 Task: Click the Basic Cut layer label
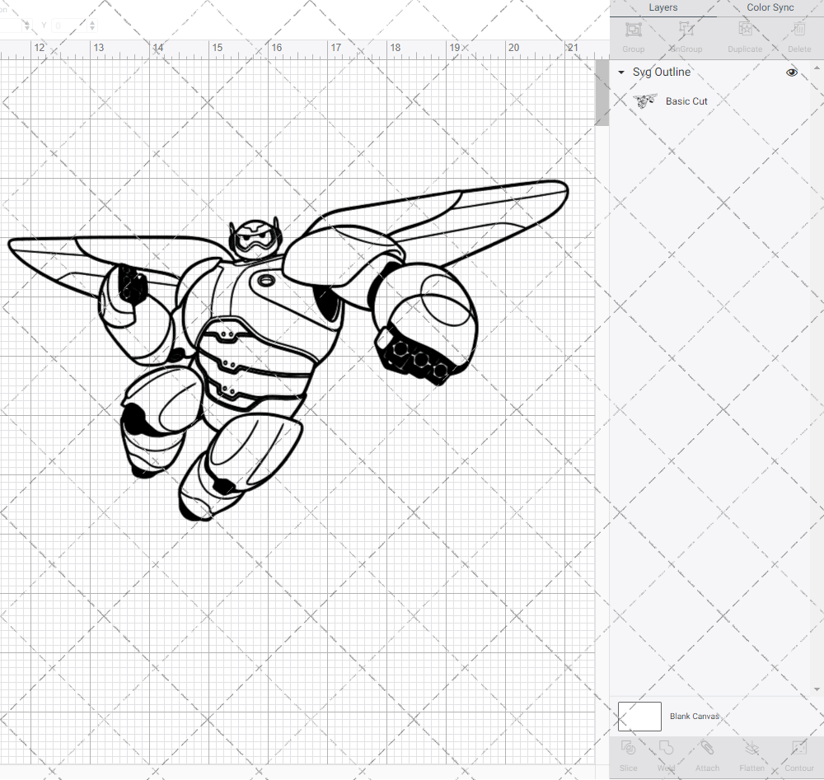(x=686, y=101)
